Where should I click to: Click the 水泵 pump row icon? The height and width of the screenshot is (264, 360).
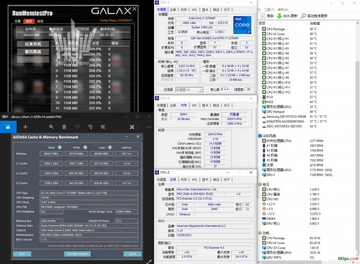pyautogui.click(x=264, y=165)
